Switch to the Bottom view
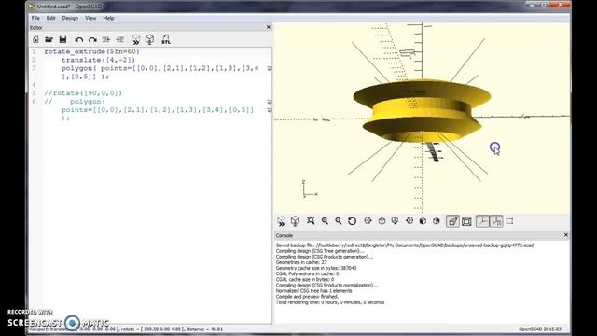This screenshot has width=597, height=336. click(396, 221)
